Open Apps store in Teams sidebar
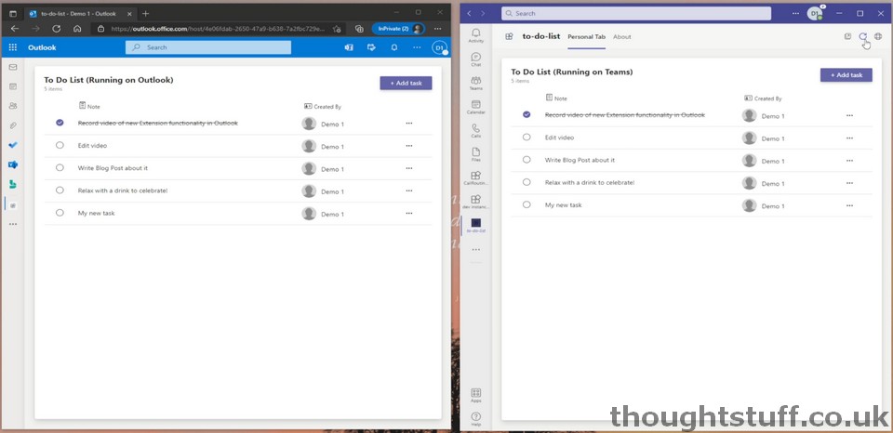 (x=476, y=396)
